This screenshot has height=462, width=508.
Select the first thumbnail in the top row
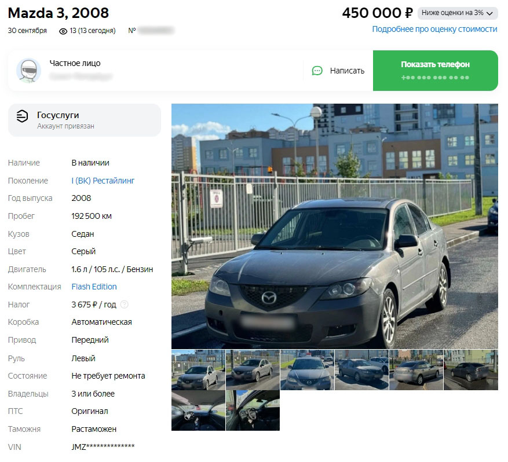(x=198, y=370)
